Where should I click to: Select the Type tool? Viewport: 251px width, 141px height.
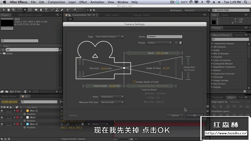46,10
